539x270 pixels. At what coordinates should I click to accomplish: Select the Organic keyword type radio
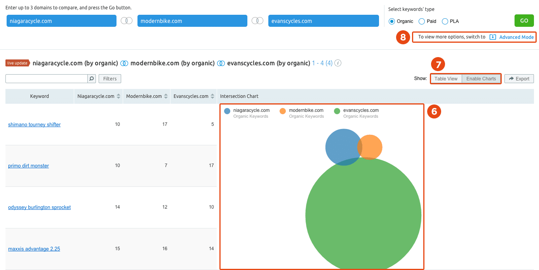click(x=392, y=21)
